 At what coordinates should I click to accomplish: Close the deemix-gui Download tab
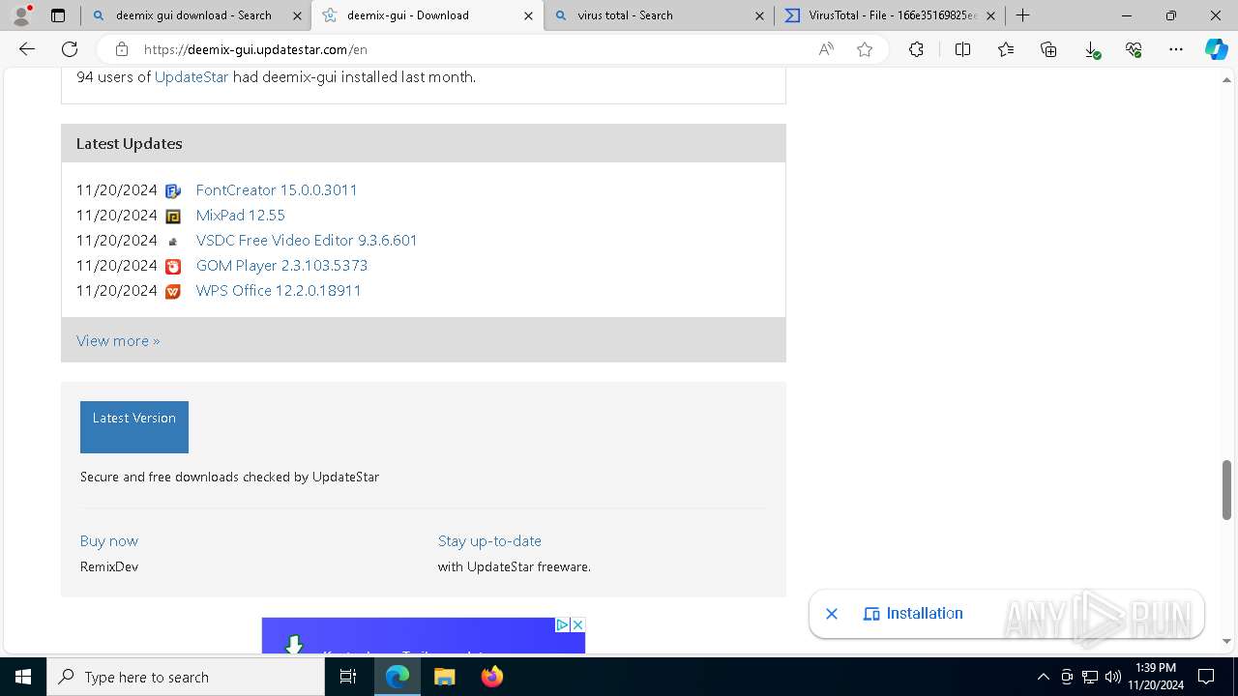(528, 15)
